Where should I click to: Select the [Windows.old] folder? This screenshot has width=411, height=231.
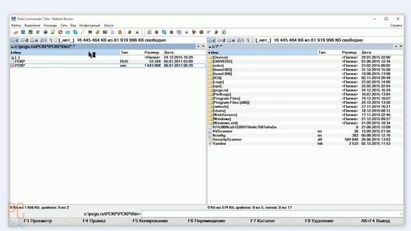tap(306, 123)
